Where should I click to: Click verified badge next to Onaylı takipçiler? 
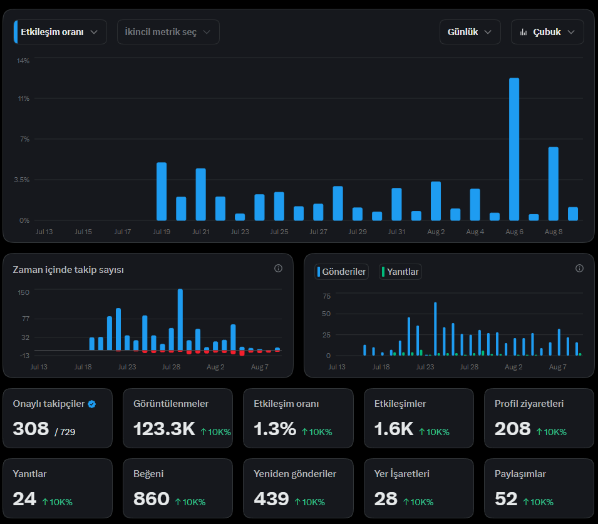click(92, 404)
